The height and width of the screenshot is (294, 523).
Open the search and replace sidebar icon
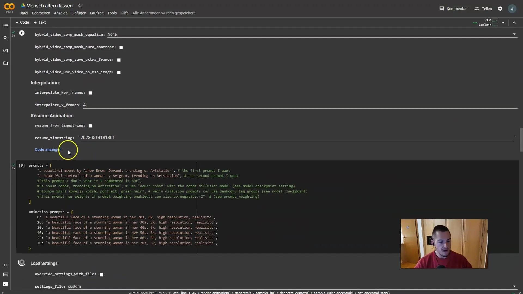(x=5, y=38)
